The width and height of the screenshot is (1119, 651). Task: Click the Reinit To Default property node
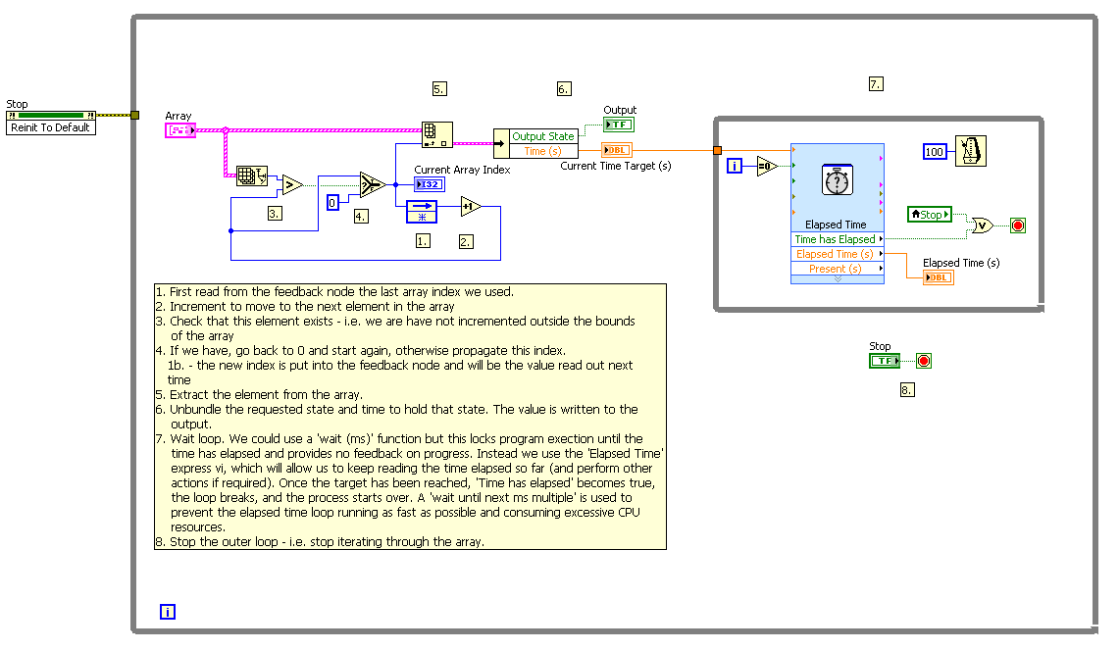pyautogui.click(x=49, y=125)
